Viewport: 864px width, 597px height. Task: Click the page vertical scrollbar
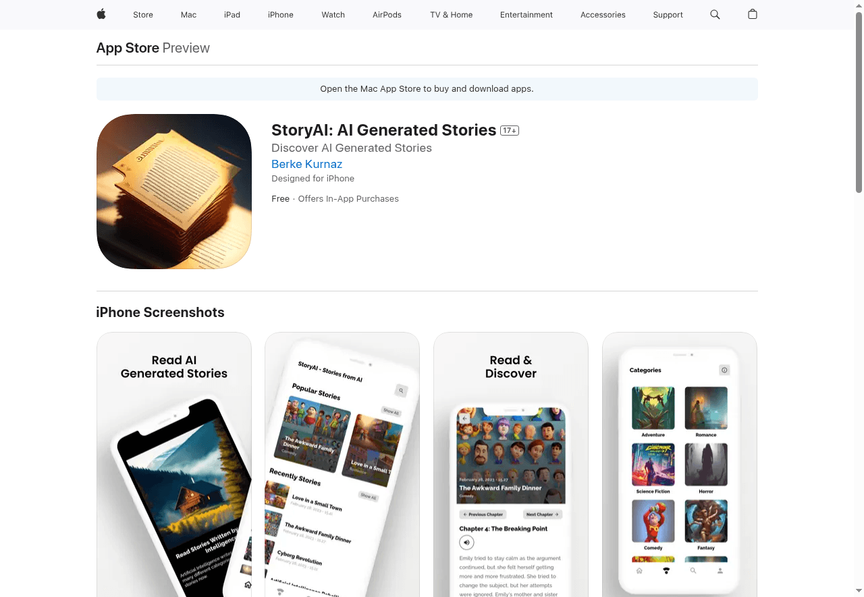click(x=859, y=101)
